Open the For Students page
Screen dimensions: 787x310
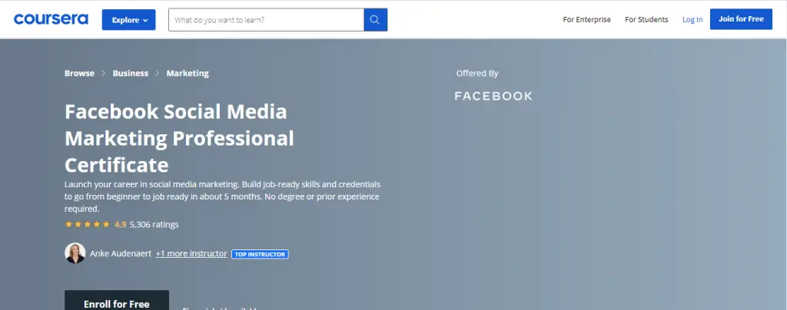tap(646, 20)
